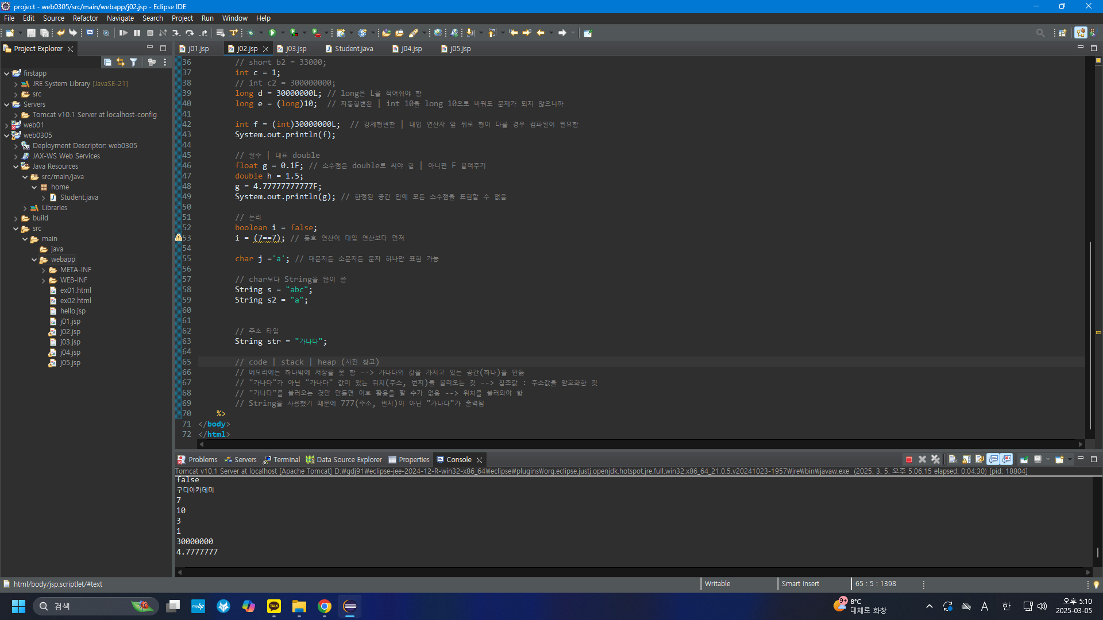Open the Run button dropdown arrow
This screenshot has width=1103, height=620.
(283, 33)
